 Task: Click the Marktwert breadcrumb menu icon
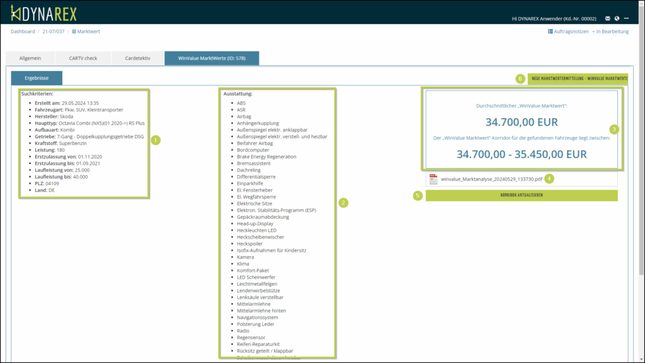click(x=74, y=31)
